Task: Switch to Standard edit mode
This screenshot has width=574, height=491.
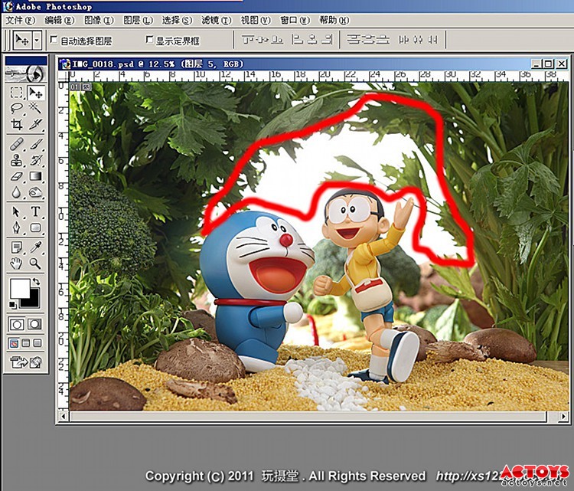Action: pos(17,324)
